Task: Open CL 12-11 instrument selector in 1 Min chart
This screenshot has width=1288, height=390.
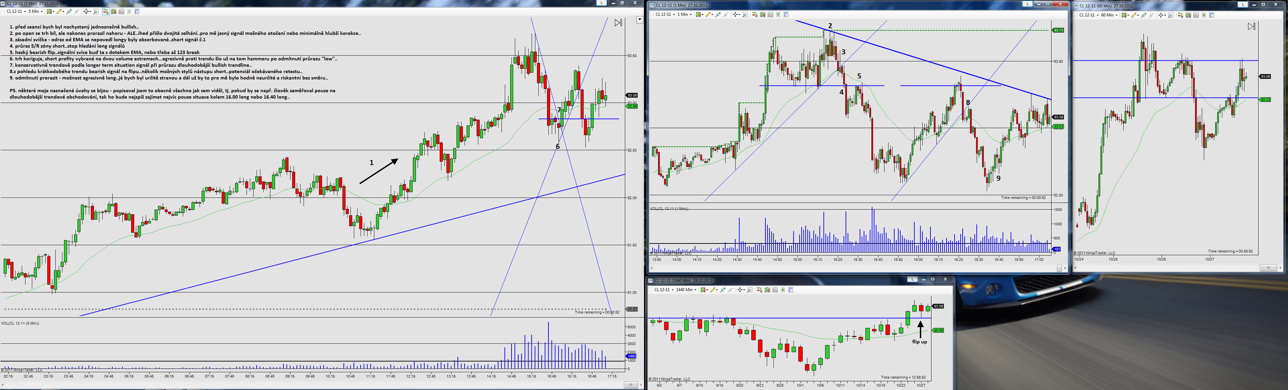Action: pyautogui.click(x=665, y=14)
